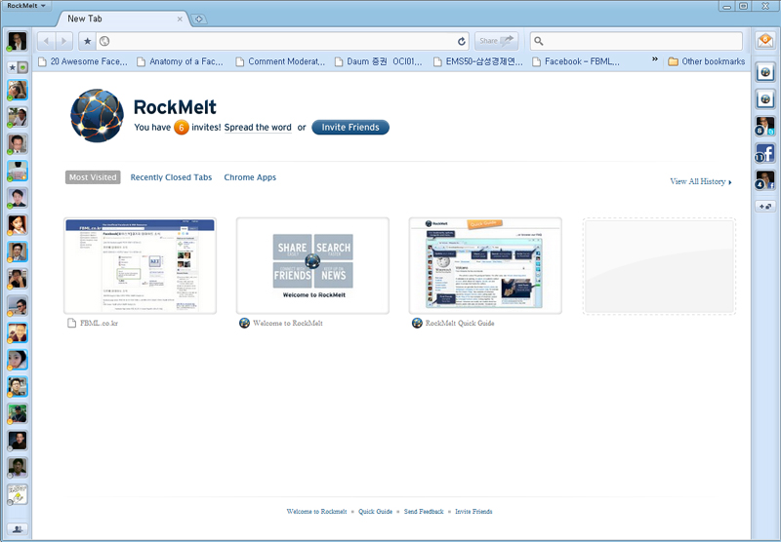Open the friends list button at the sidebar bottom

(18, 528)
